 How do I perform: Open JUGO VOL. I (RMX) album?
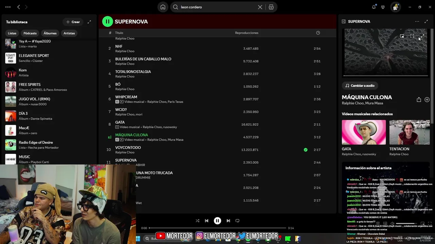click(49, 102)
